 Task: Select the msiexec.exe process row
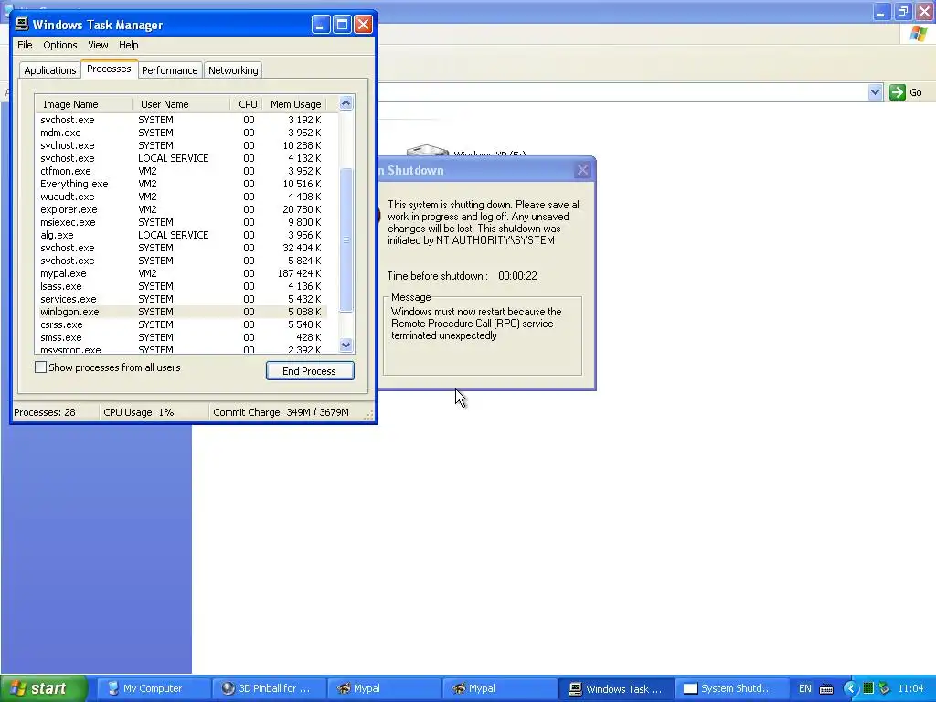click(x=182, y=222)
